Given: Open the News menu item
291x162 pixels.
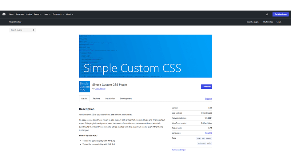Looking at the screenshot, I should (x=11, y=14).
